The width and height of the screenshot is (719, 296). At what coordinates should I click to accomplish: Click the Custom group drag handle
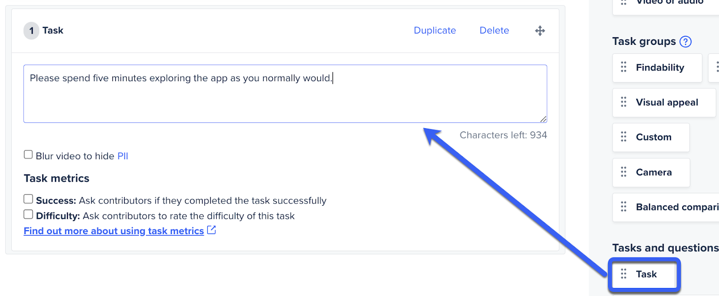pos(624,137)
